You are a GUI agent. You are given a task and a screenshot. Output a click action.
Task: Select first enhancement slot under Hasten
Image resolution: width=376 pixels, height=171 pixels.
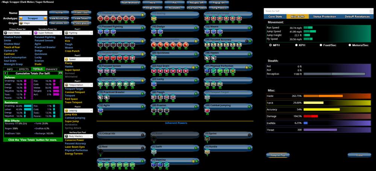[207, 58]
